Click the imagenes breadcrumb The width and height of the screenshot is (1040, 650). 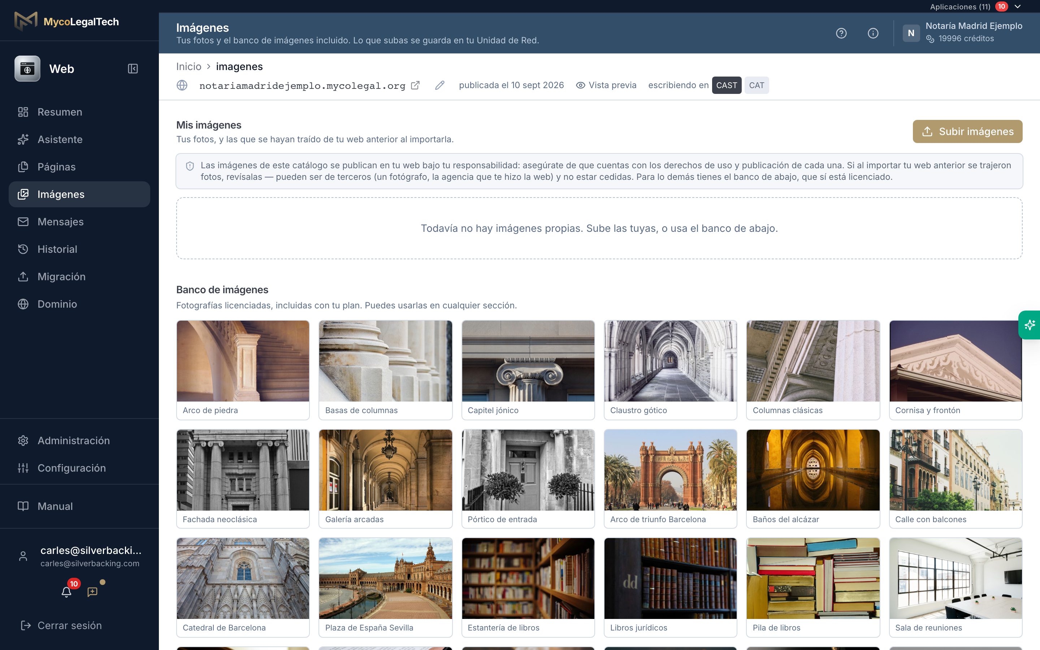click(239, 67)
